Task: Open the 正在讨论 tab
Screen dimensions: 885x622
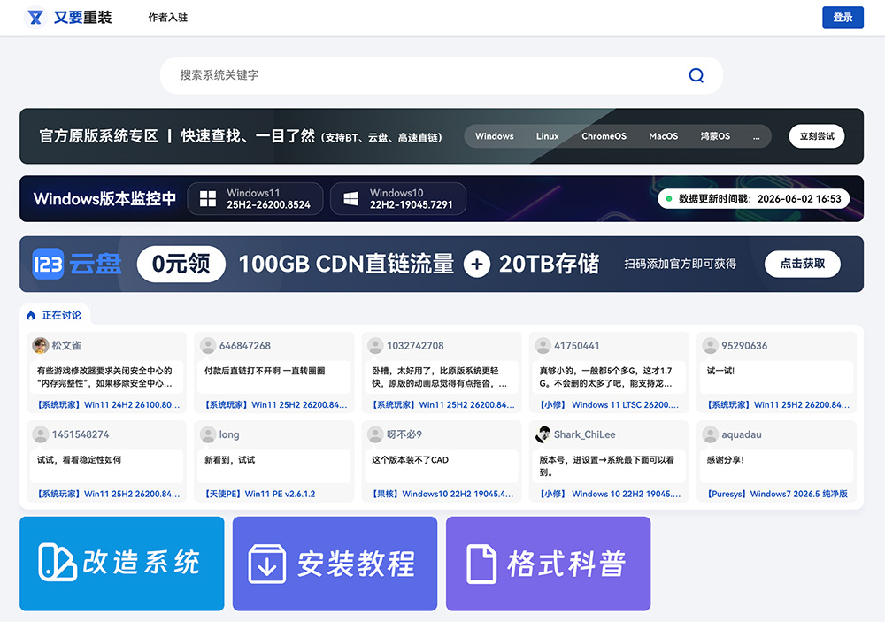Action: coord(55,315)
